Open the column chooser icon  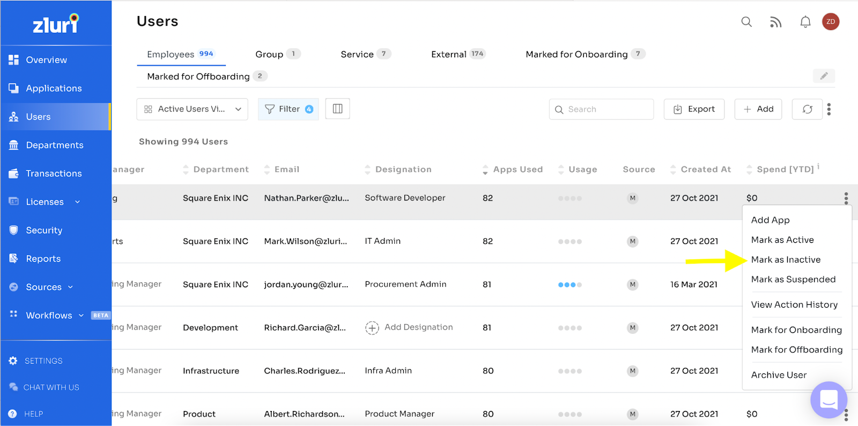337,109
